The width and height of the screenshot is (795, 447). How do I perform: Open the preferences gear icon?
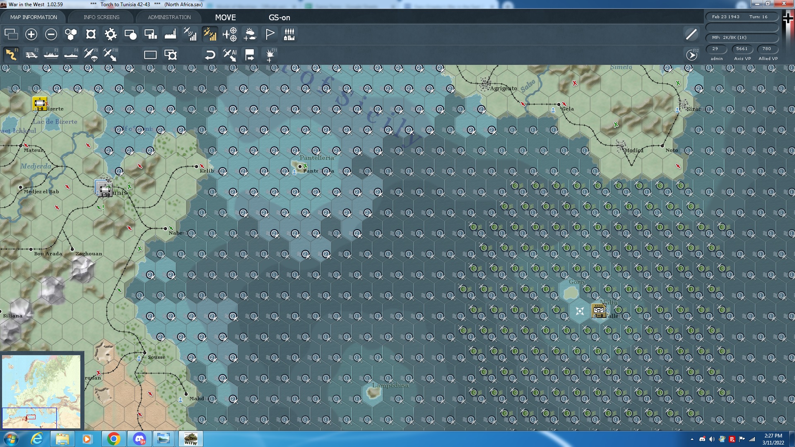coord(111,35)
